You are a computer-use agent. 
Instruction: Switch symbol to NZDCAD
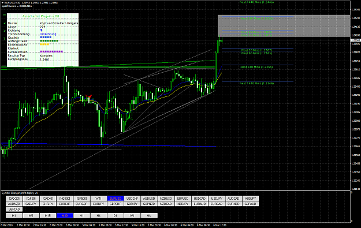pyautogui.click(x=166, y=204)
